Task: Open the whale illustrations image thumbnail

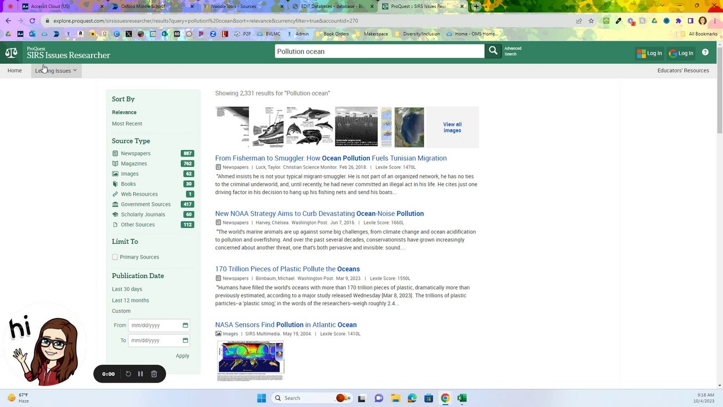Action: click(x=309, y=127)
